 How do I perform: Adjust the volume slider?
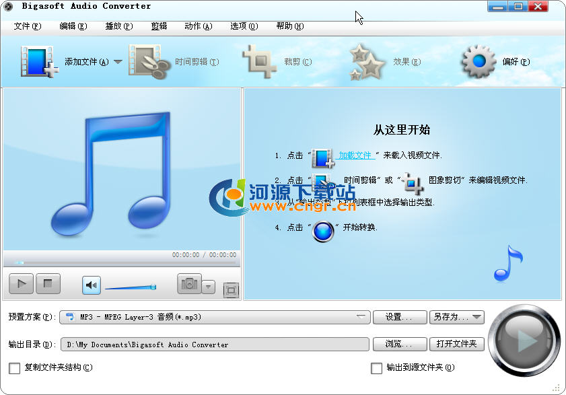[130, 287]
